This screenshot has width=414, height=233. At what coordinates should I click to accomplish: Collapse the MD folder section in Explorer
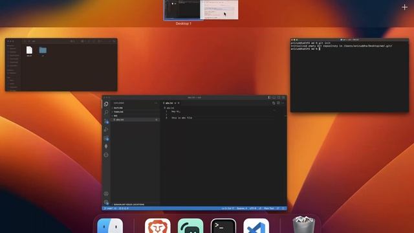coord(135,116)
